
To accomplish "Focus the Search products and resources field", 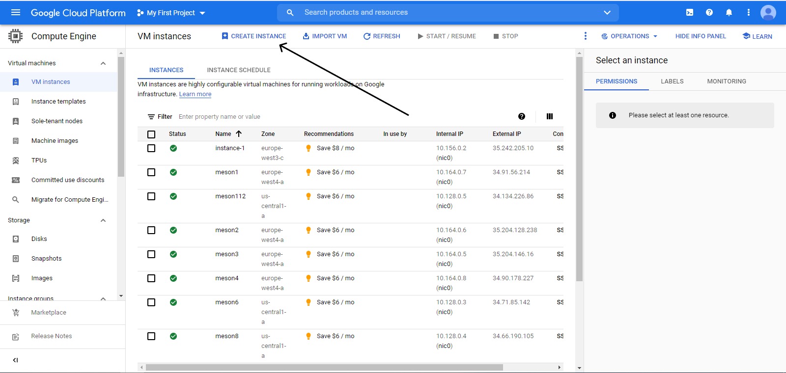I will (x=448, y=12).
